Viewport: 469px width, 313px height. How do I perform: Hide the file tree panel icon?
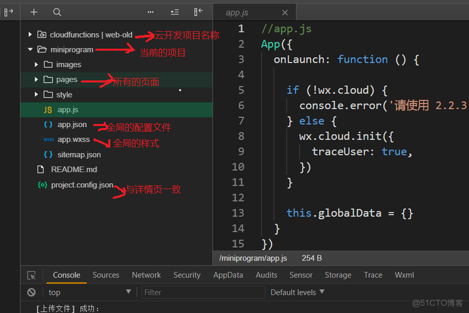pos(198,12)
